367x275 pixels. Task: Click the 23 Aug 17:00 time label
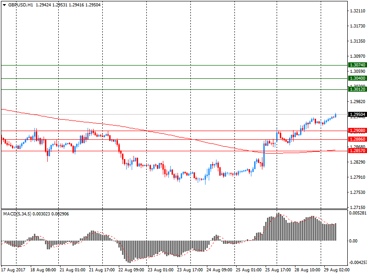(x=190, y=270)
